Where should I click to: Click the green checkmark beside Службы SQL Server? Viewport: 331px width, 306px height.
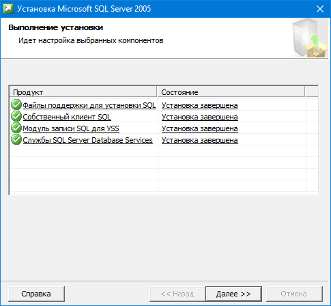click(x=16, y=139)
